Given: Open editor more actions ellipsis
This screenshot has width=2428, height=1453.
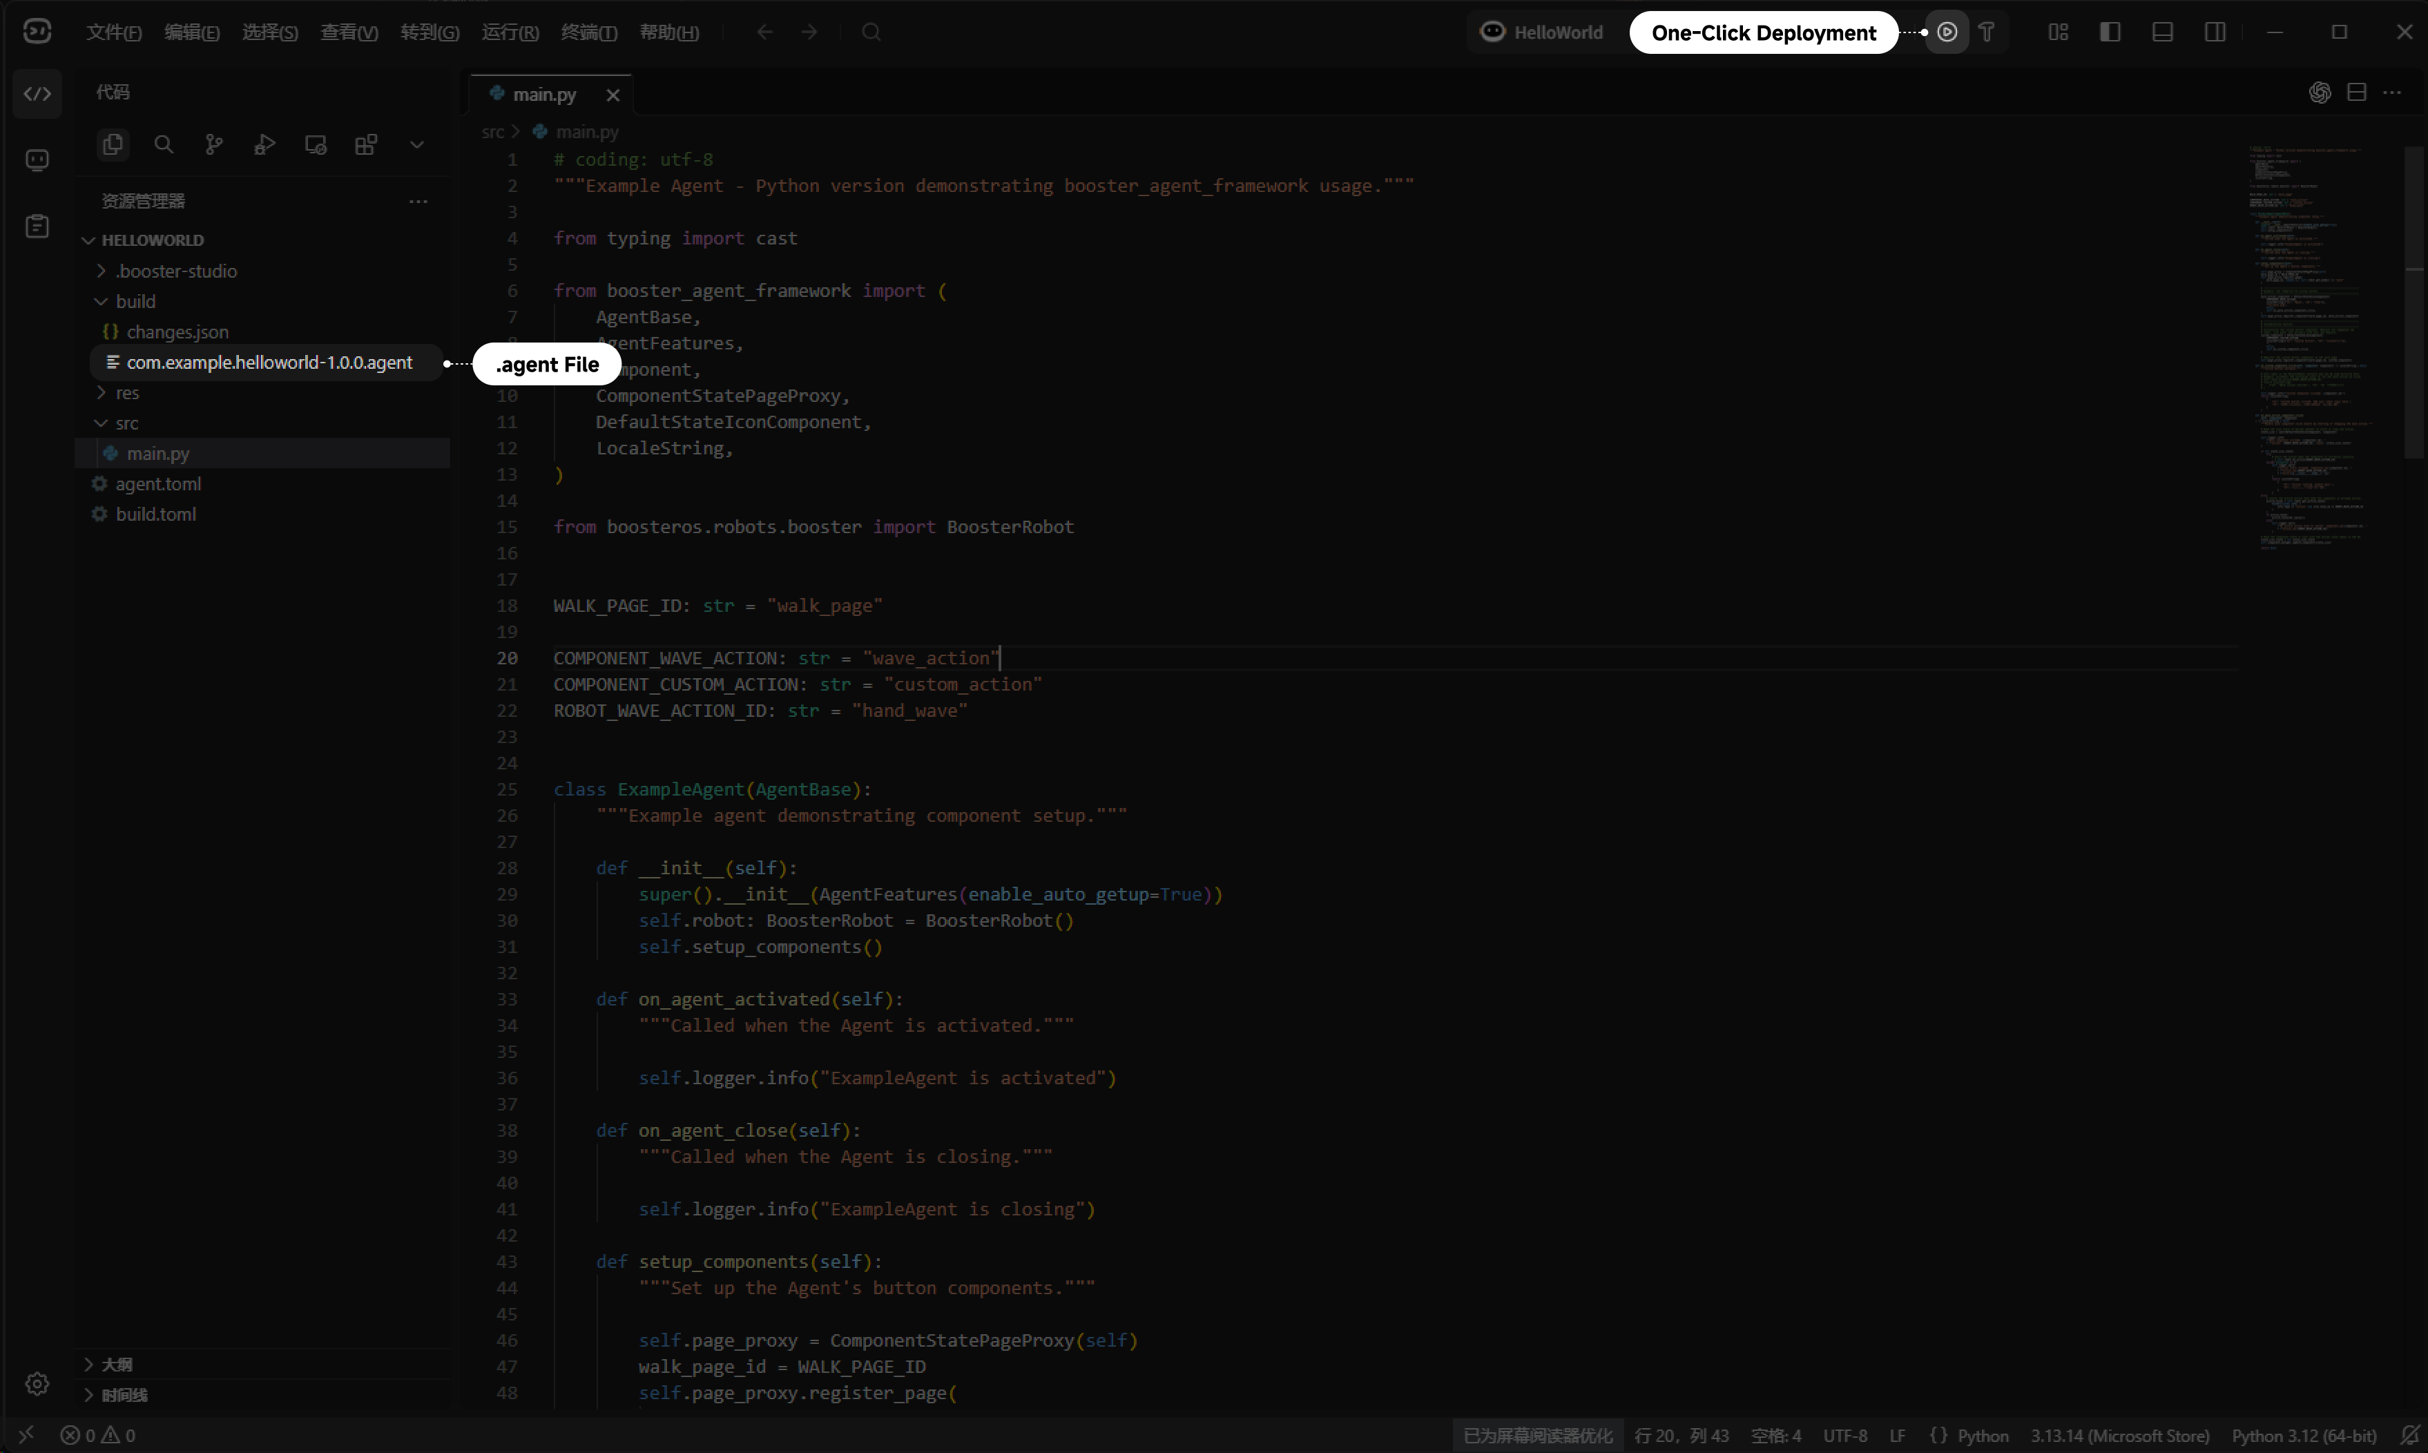Looking at the screenshot, I should tap(2392, 92).
